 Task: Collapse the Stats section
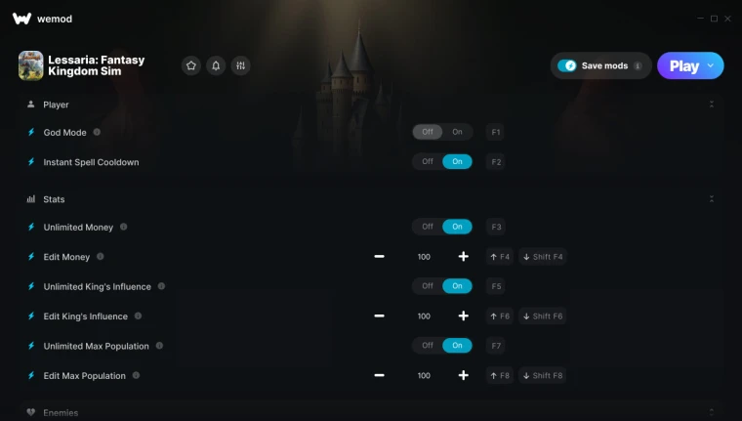(x=711, y=199)
